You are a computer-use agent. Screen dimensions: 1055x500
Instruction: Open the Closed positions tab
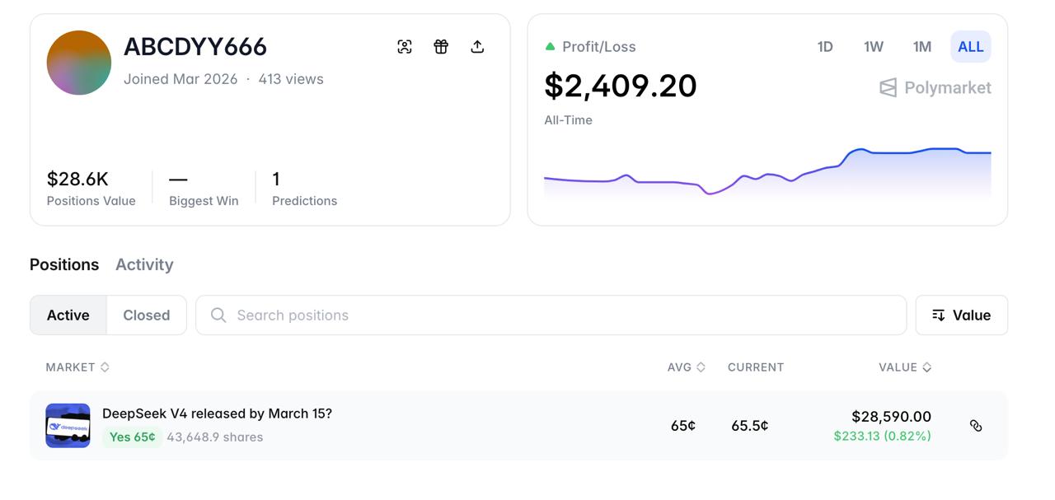147,315
